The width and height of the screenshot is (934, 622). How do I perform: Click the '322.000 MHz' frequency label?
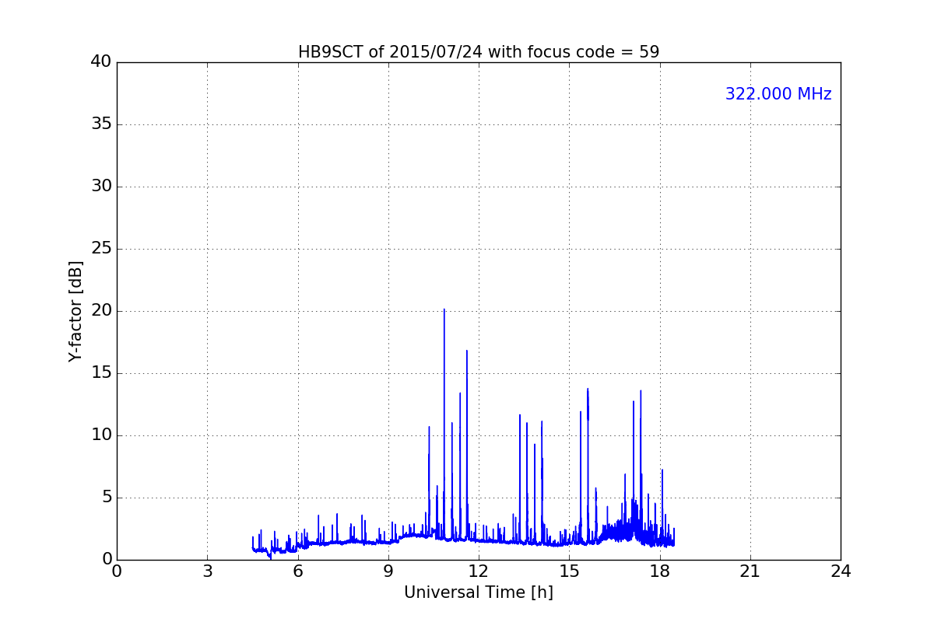[x=778, y=94]
